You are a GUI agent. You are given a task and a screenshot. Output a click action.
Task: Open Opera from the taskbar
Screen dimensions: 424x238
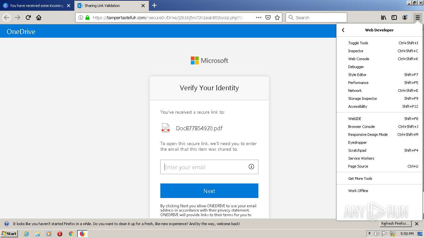pyautogui.click(x=60, y=234)
